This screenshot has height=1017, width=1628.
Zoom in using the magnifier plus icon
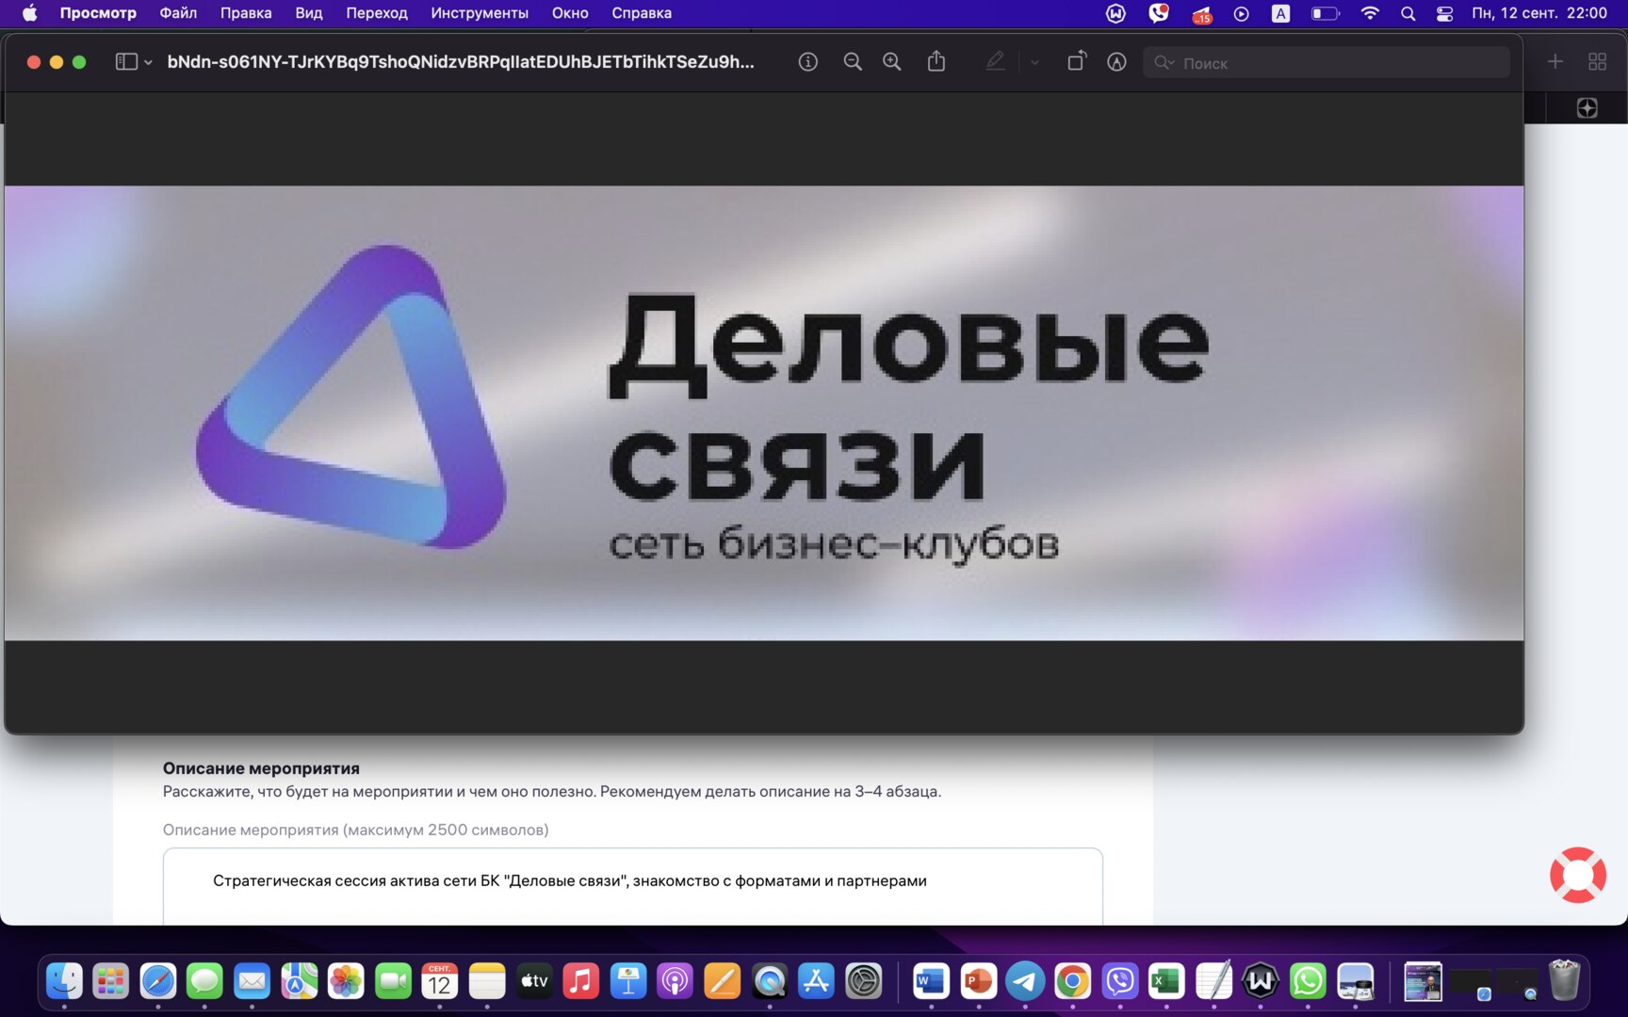[x=891, y=62]
